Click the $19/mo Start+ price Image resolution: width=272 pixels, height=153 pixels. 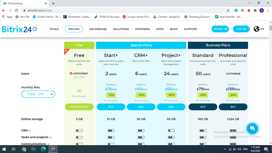click(x=111, y=89)
